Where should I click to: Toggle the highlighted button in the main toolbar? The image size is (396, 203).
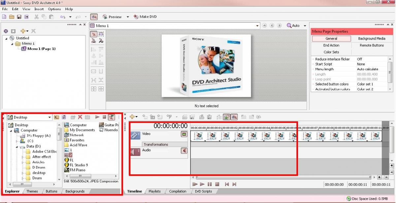click(x=94, y=17)
